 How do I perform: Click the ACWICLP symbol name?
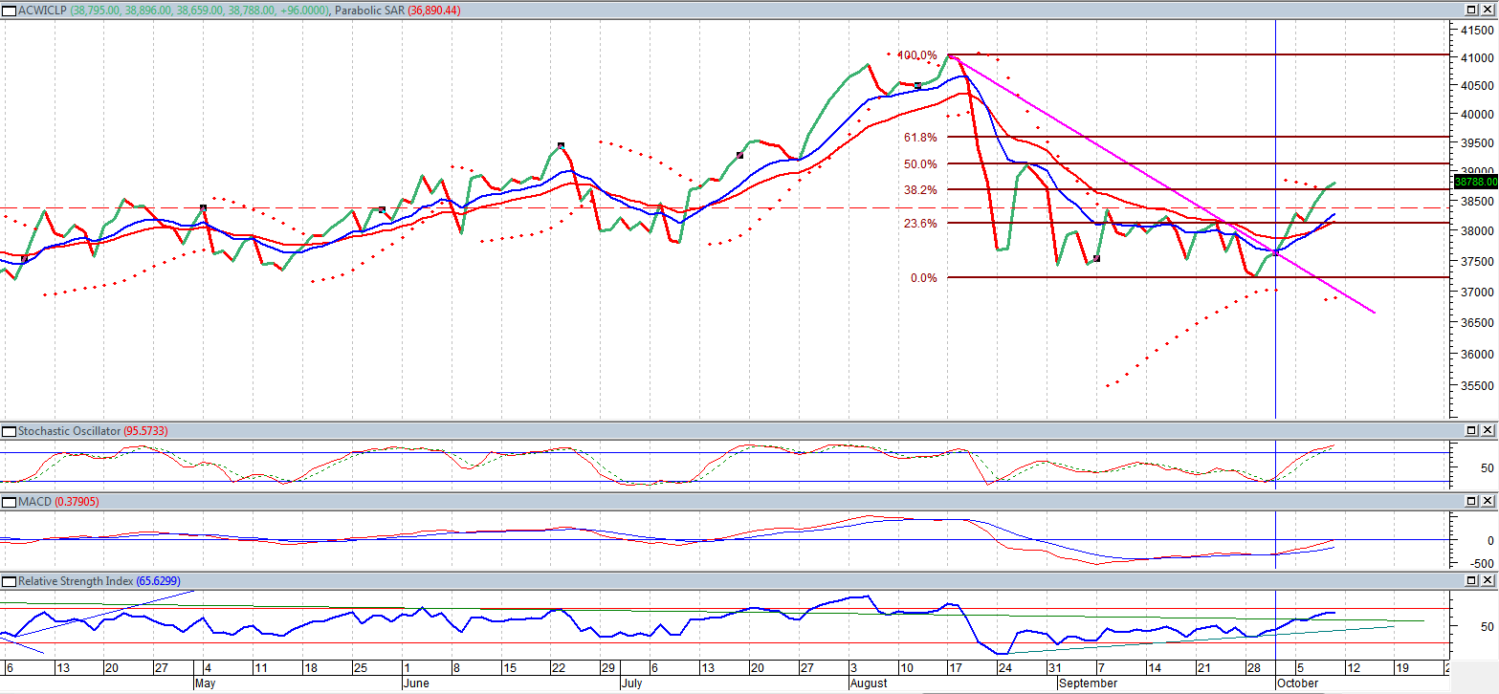coord(40,10)
